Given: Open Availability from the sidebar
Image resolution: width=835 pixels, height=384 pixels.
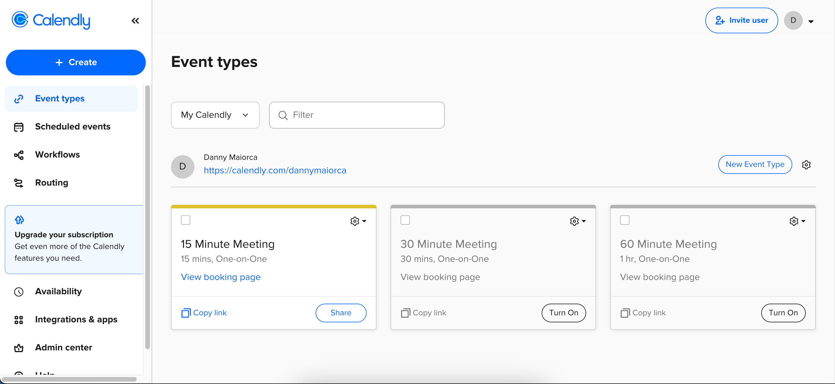Looking at the screenshot, I should pos(58,291).
